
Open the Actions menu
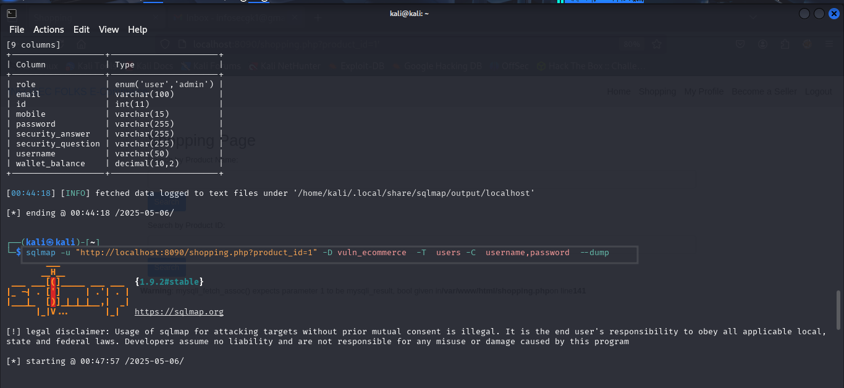[48, 30]
